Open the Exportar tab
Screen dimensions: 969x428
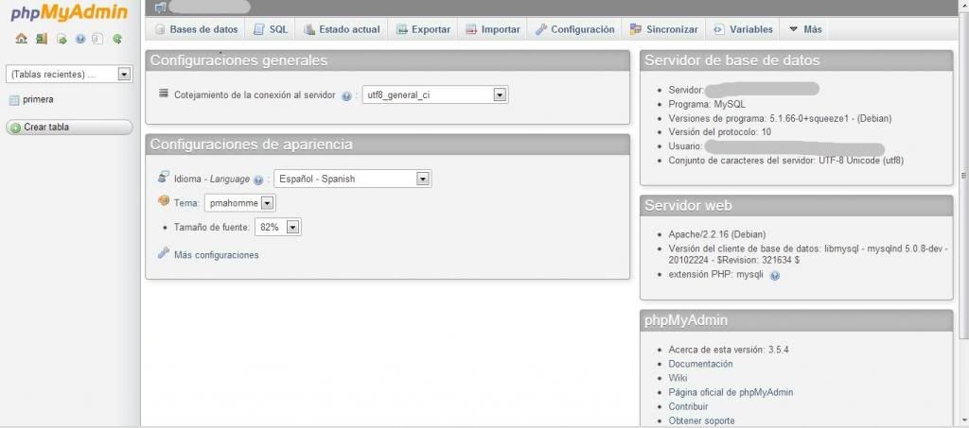click(423, 29)
